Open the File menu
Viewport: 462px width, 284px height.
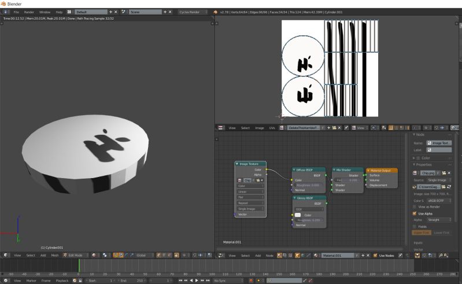16,12
